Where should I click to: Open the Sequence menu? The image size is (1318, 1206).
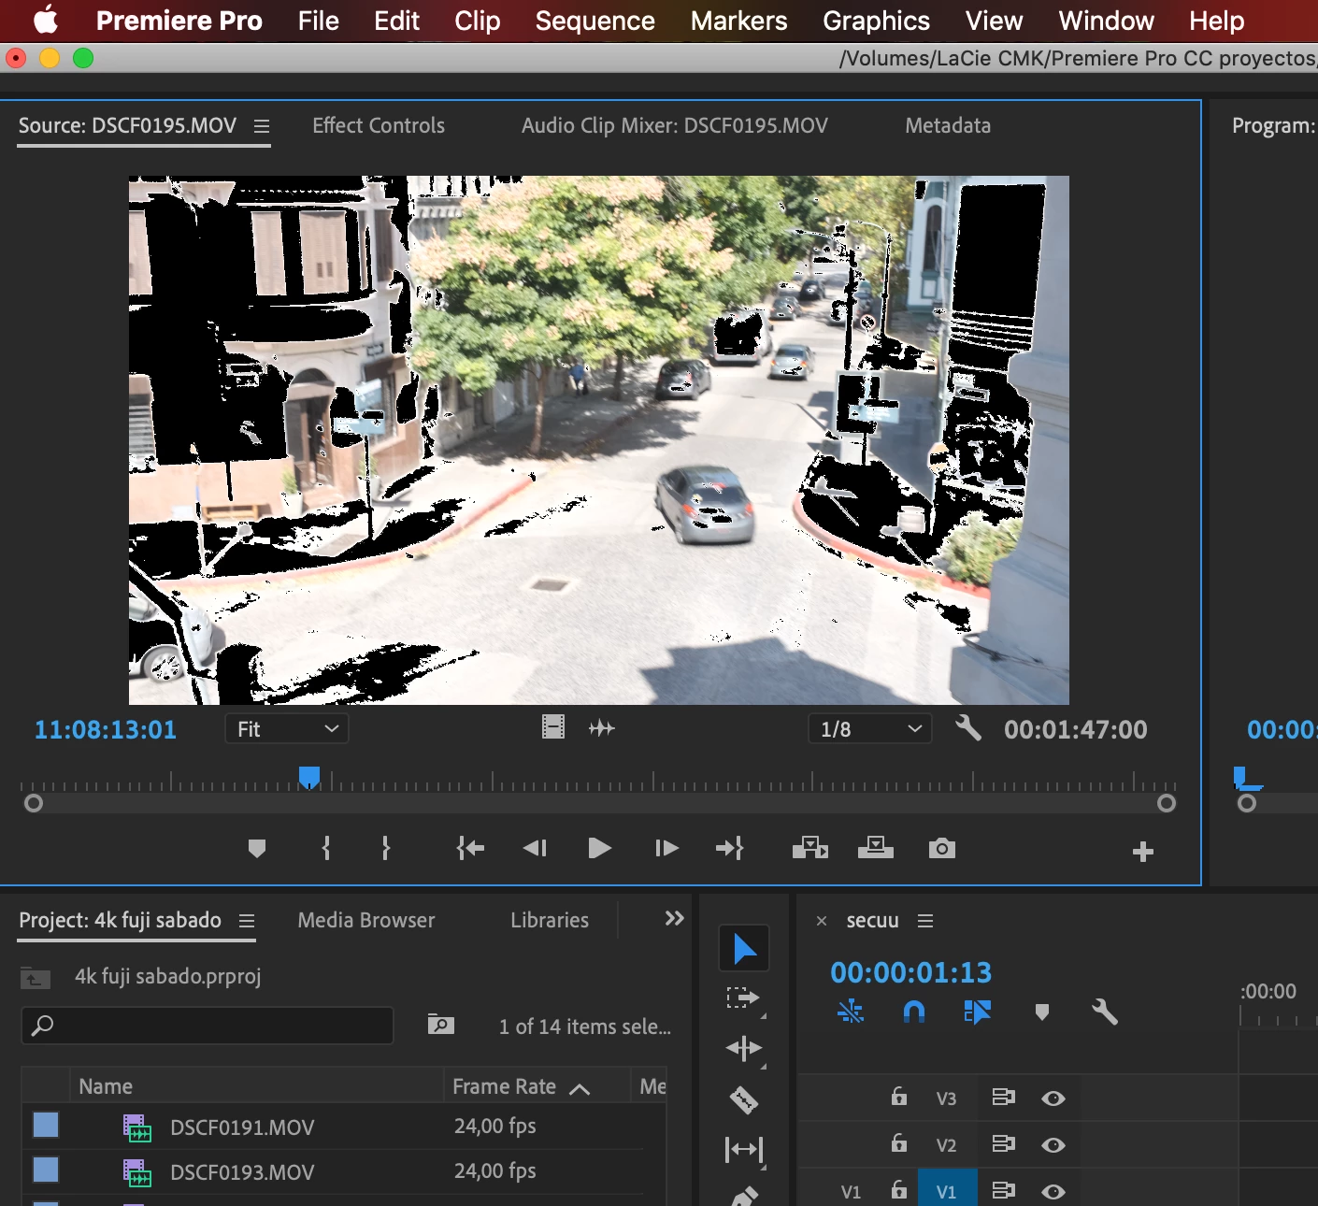point(595,21)
